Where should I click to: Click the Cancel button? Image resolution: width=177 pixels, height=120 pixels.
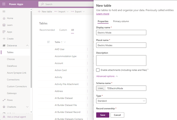pos(117,115)
